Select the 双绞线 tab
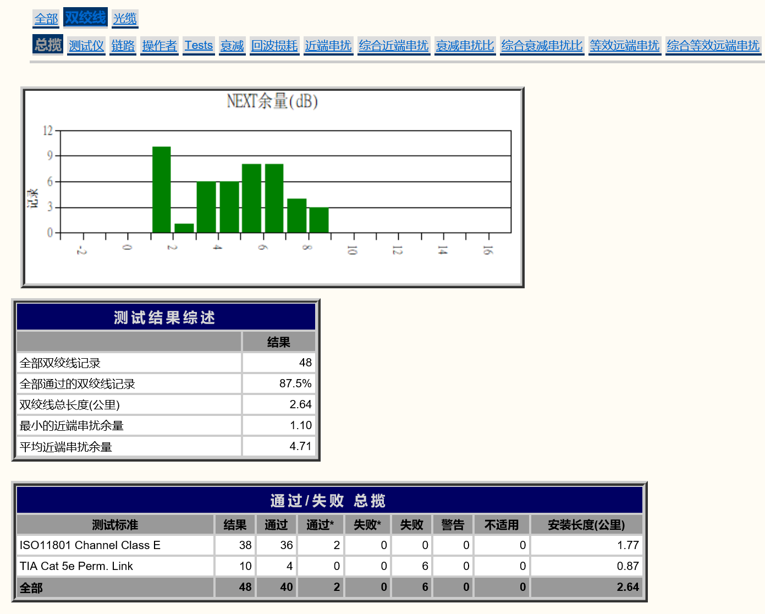Viewport: 765px width, 614px height. [x=85, y=18]
